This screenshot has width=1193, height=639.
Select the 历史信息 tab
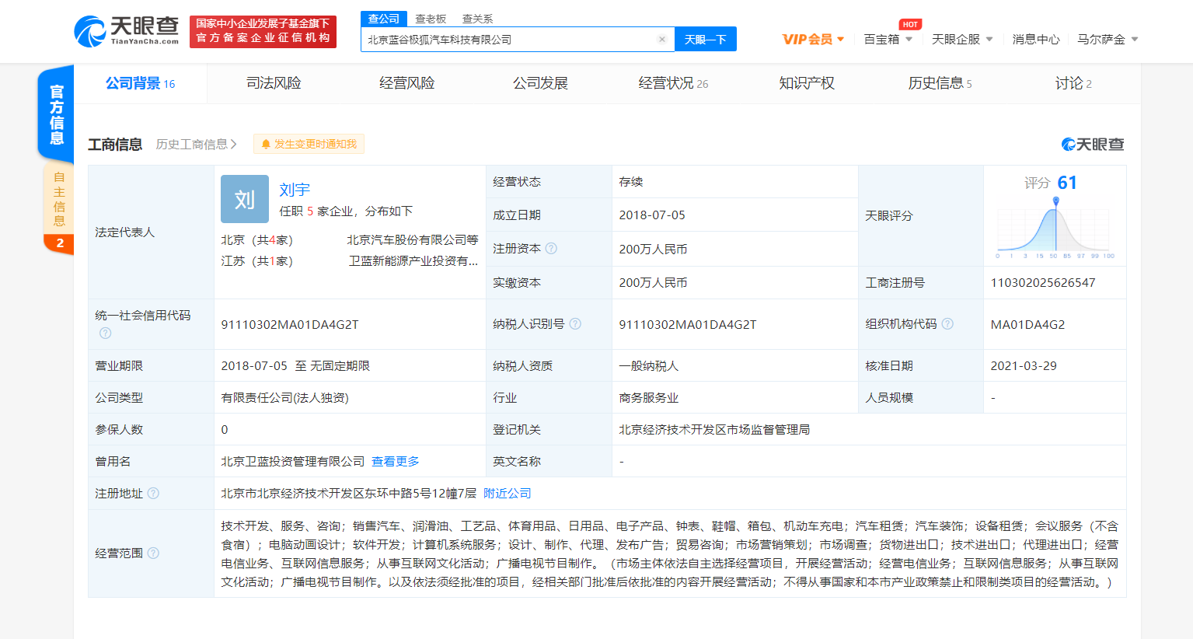click(x=940, y=83)
